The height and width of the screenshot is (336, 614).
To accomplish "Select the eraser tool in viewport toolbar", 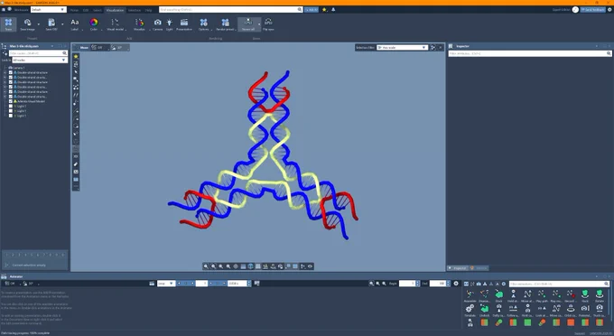I will coord(76,164).
